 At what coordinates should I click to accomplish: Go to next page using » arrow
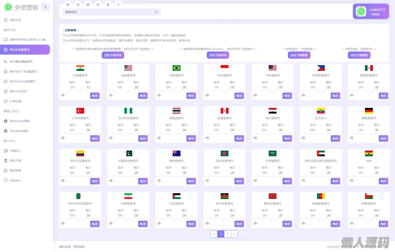(x=234, y=234)
